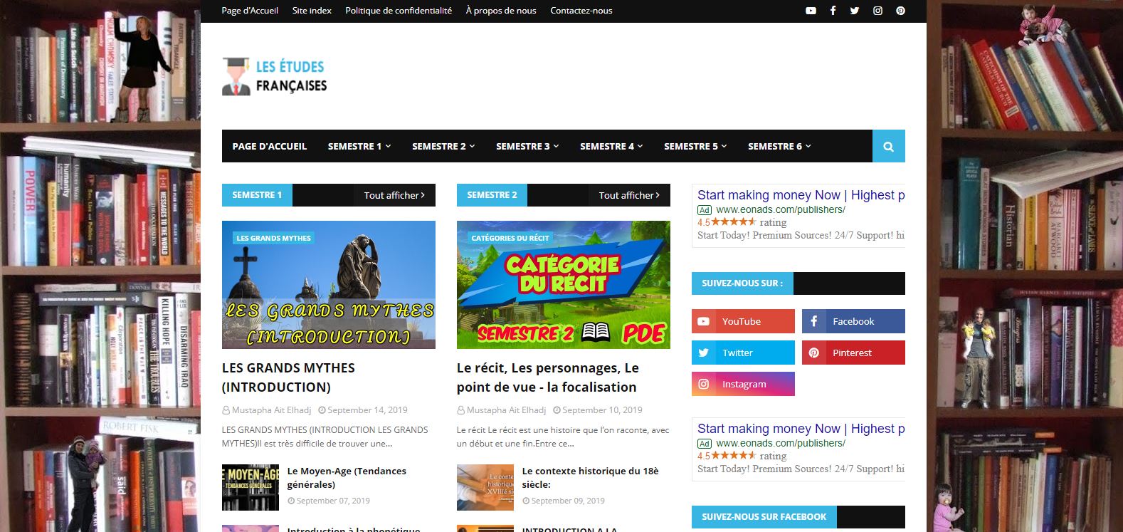
Task: Open Catégories du récit category tag
Action: point(510,238)
